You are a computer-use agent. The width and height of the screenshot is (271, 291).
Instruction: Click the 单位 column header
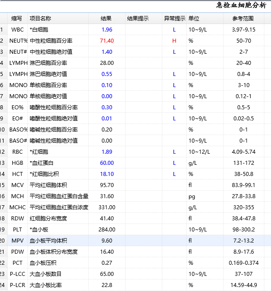coord(194,19)
